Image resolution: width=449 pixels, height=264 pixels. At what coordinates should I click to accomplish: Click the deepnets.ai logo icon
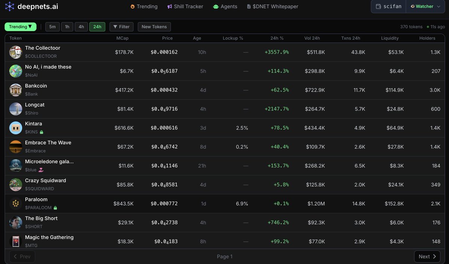[x=9, y=6]
